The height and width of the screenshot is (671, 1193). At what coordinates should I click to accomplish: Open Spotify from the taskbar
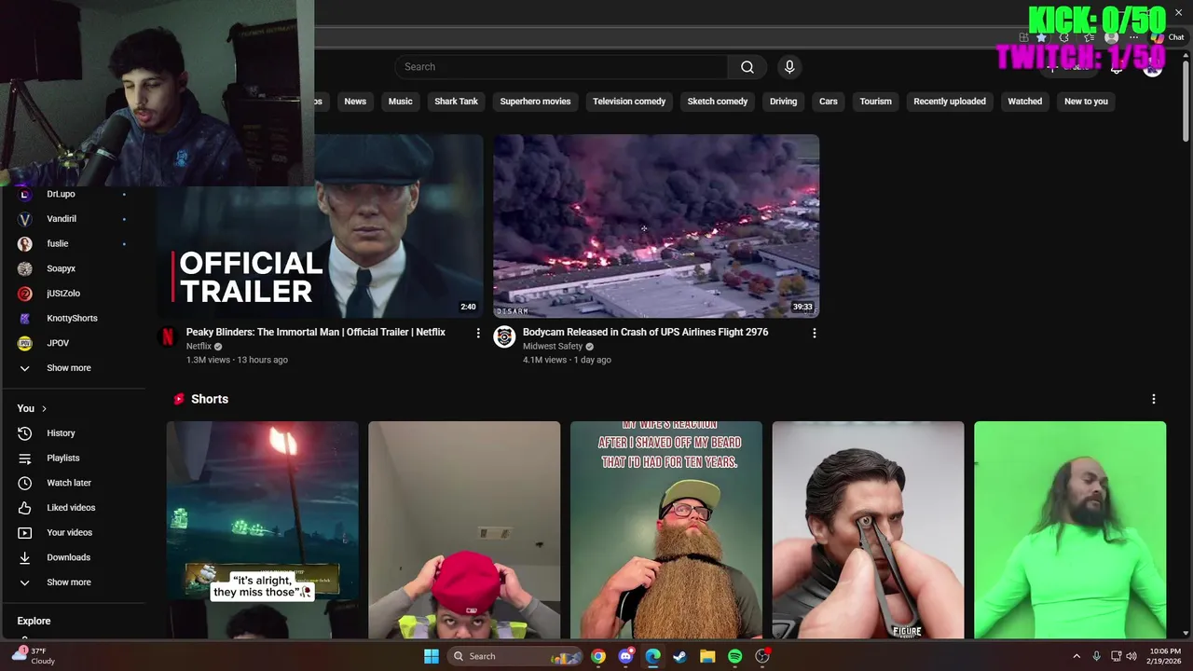point(734,656)
